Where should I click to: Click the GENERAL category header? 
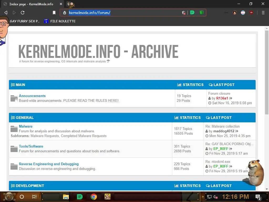tap(24, 118)
